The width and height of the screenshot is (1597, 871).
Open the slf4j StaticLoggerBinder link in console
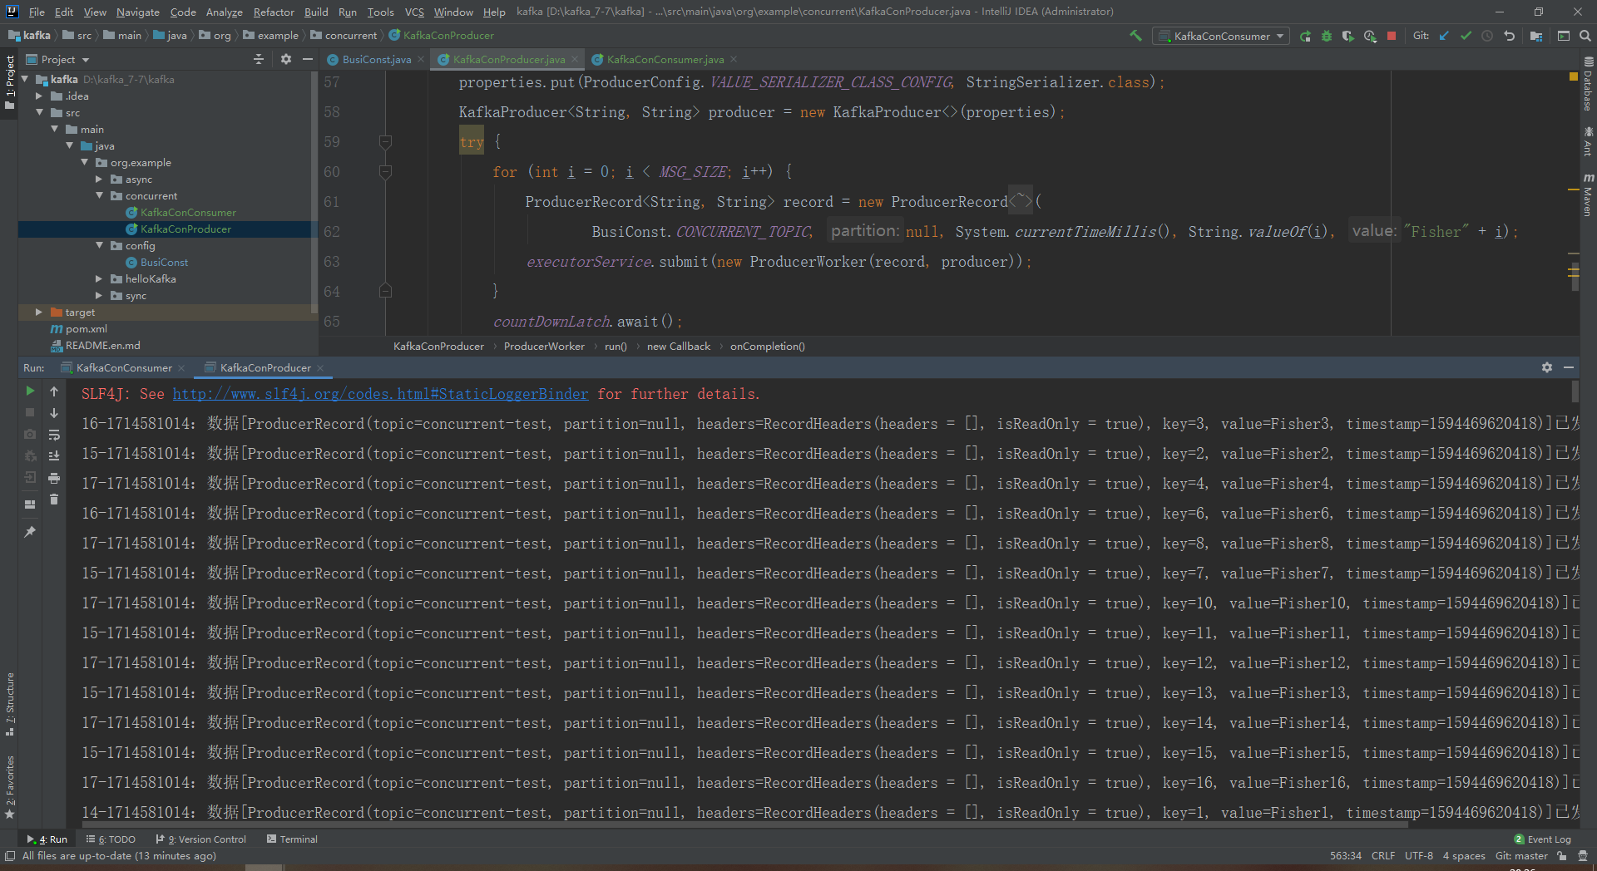(380, 394)
